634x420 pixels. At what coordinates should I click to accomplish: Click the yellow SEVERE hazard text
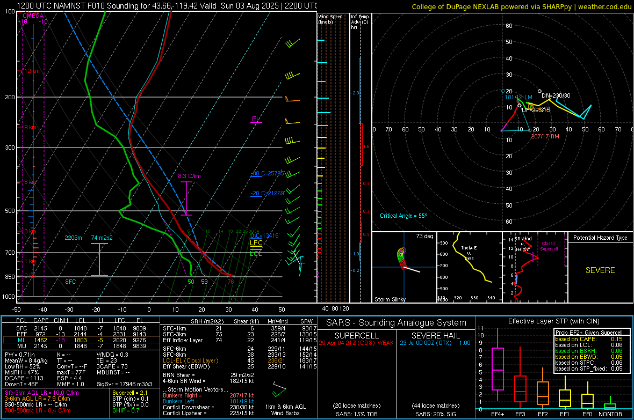[x=600, y=270]
